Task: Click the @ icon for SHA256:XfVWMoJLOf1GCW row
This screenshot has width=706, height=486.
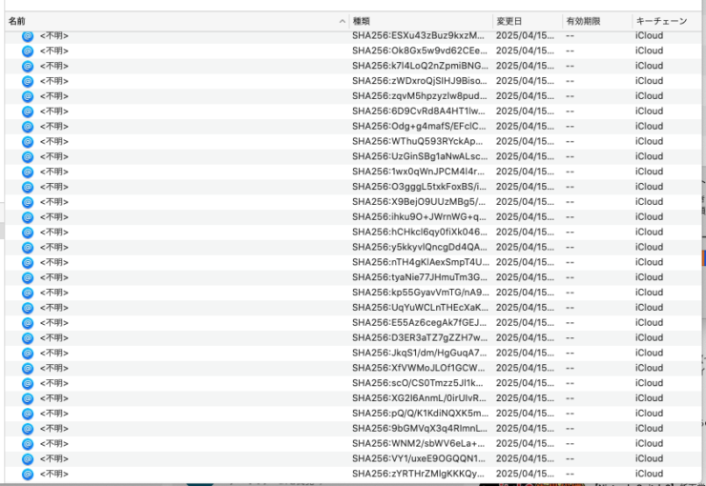Action: click(x=28, y=368)
